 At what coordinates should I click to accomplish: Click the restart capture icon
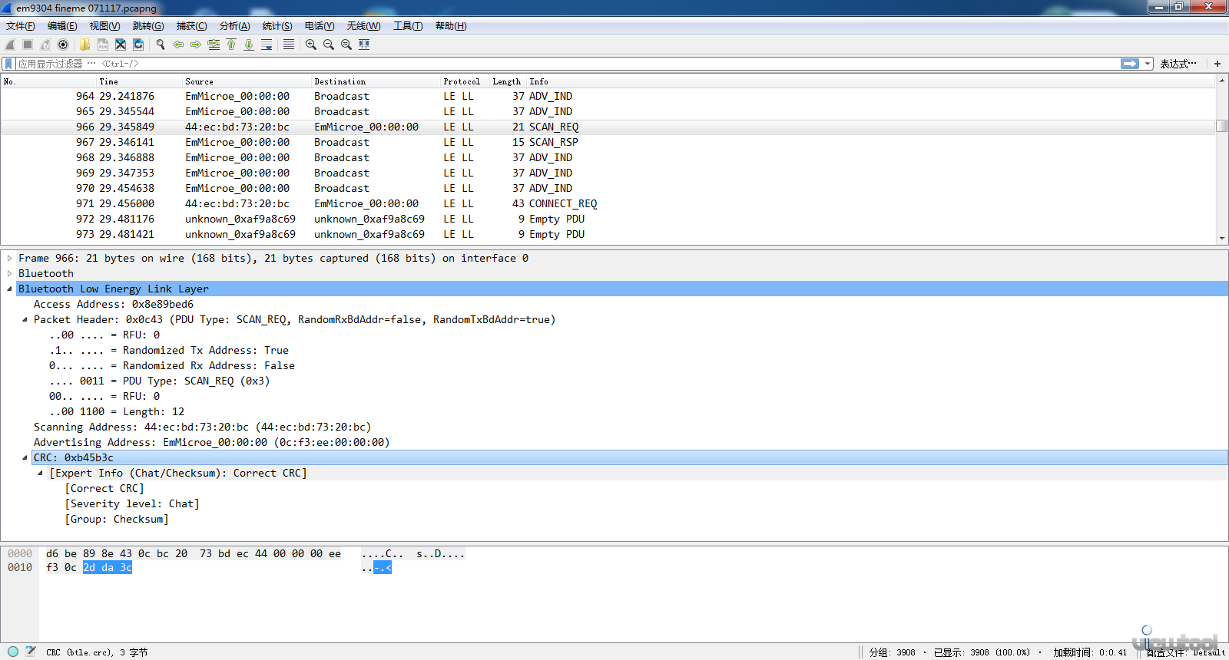pos(45,45)
